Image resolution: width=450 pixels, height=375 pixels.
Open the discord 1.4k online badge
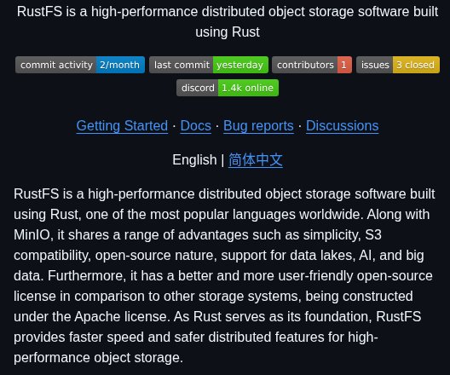pos(228,88)
